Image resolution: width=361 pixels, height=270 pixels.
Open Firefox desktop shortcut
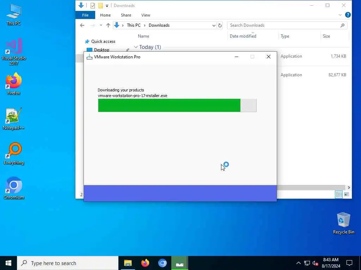(14, 84)
